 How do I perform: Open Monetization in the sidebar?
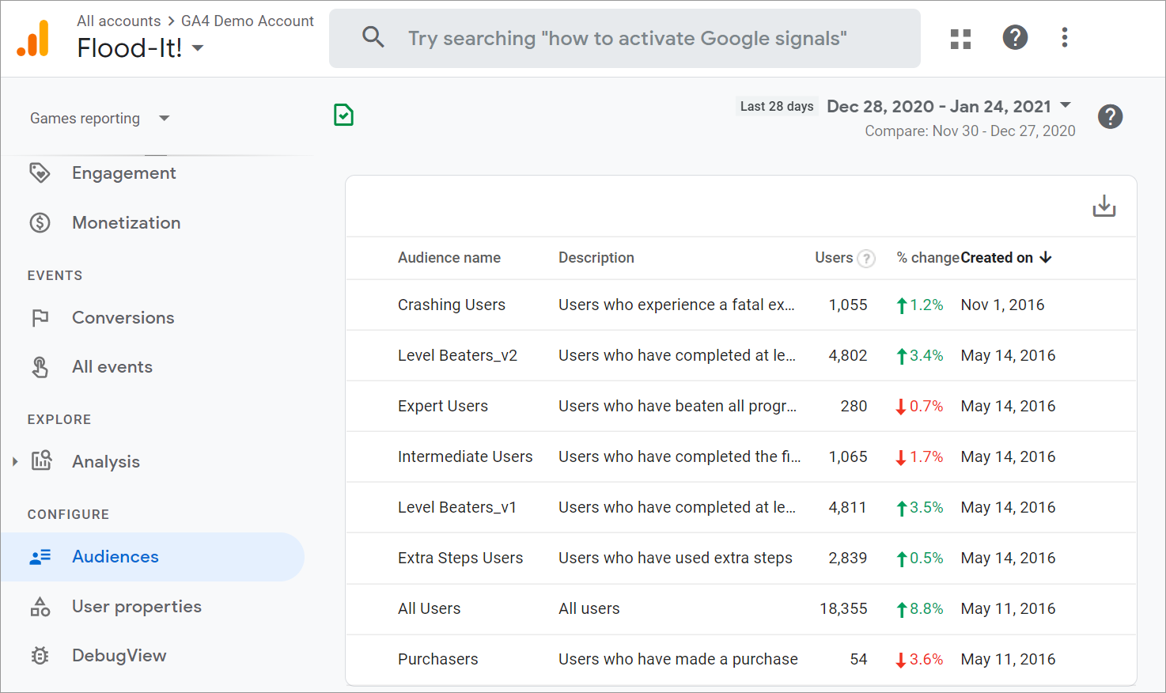(x=126, y=223)
